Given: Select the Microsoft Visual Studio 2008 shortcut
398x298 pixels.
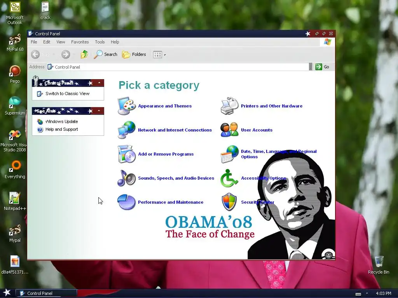Looking at the screenshot, I should click(x=14, y=141).
